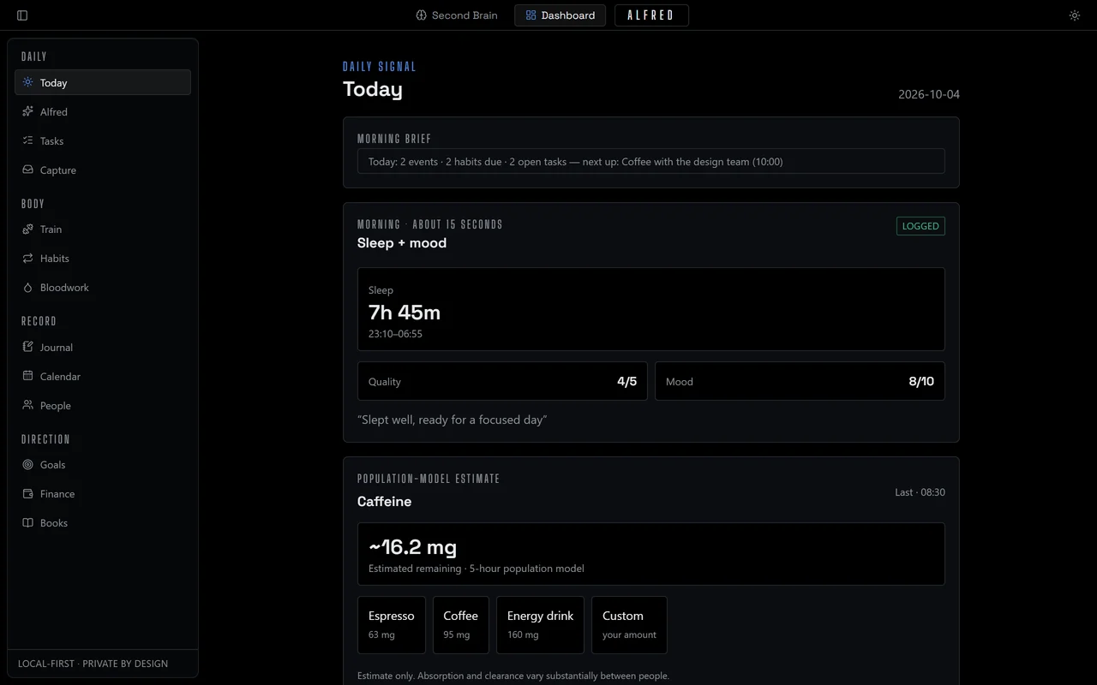Open the Journal label in the sidebar
The image size is (1097, 685).
point(57,348)
